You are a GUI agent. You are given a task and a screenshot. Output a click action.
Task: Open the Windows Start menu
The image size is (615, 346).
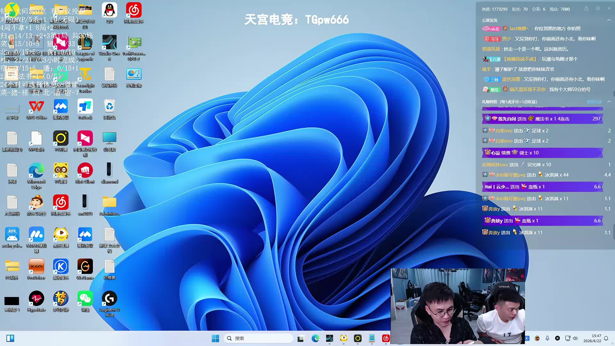(215, 338)
